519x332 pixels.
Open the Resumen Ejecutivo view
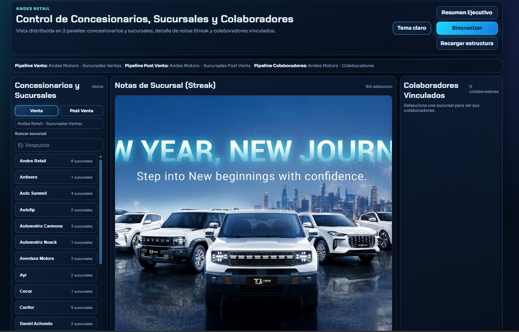click(466, 12)
